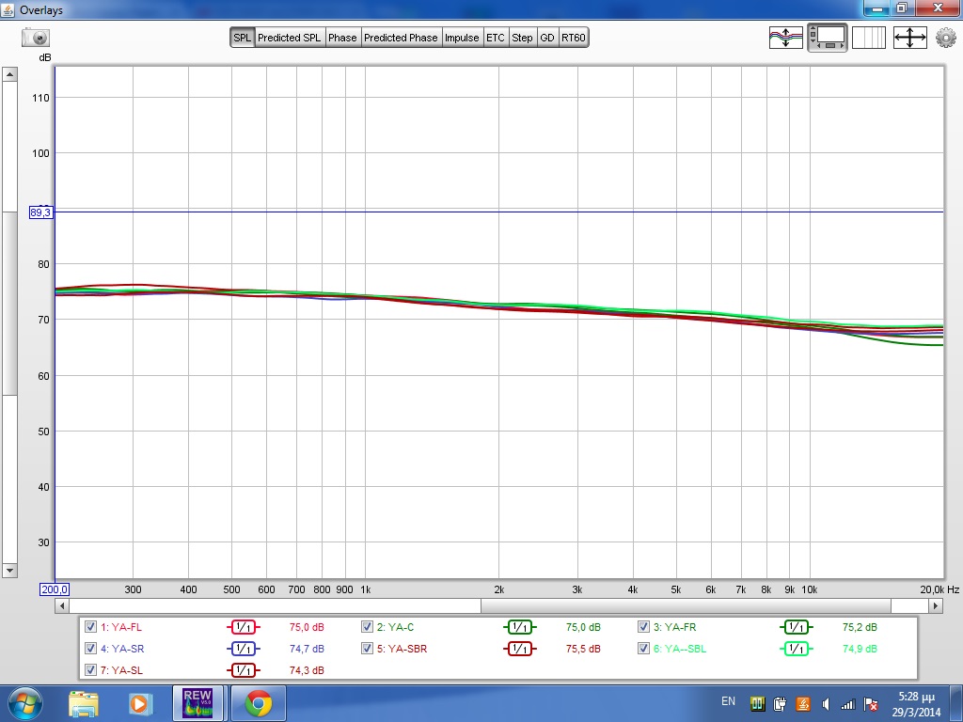Uncheck the 3: YA-FR trace

point(643,627)
